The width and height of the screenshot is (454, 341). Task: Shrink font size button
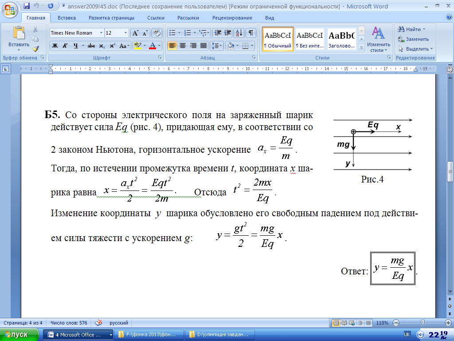click(145, 33)
